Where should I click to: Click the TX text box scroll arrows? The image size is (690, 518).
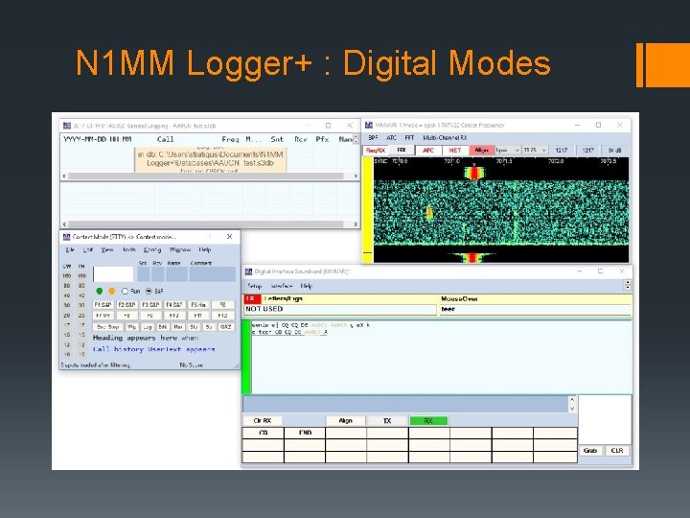coord(572,404)
